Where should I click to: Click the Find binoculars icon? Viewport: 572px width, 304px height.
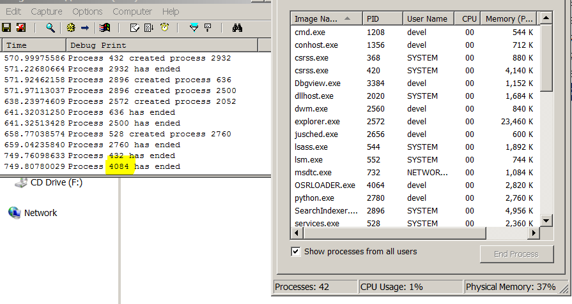237,27
